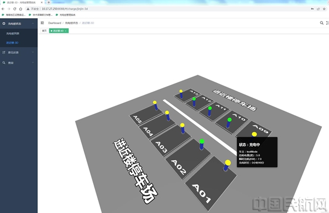Bookmark this page with star icon
This screenshot has width=329, height=213.
tap(324, 9)
